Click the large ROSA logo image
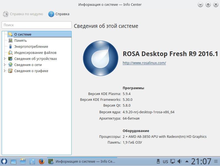This screenshot has width=220, height=166. 101,58
